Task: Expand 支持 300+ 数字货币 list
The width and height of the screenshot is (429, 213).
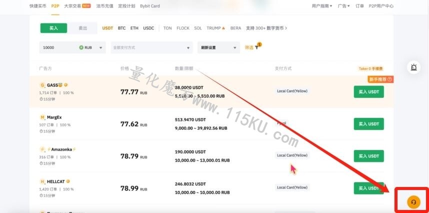Action: pos(266,28)
